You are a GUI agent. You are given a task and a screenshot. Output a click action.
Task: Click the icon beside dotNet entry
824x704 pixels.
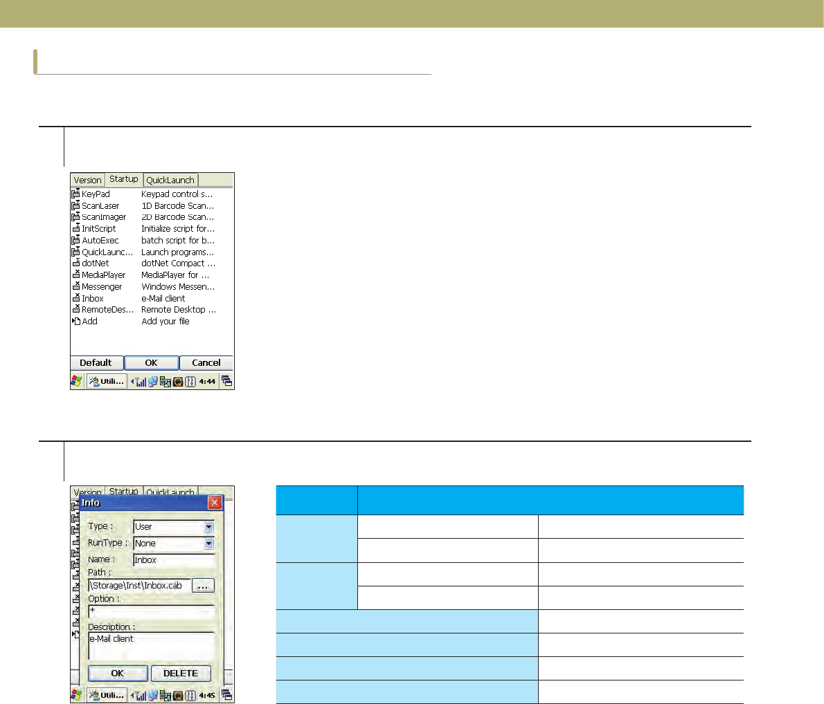(75, 263)
